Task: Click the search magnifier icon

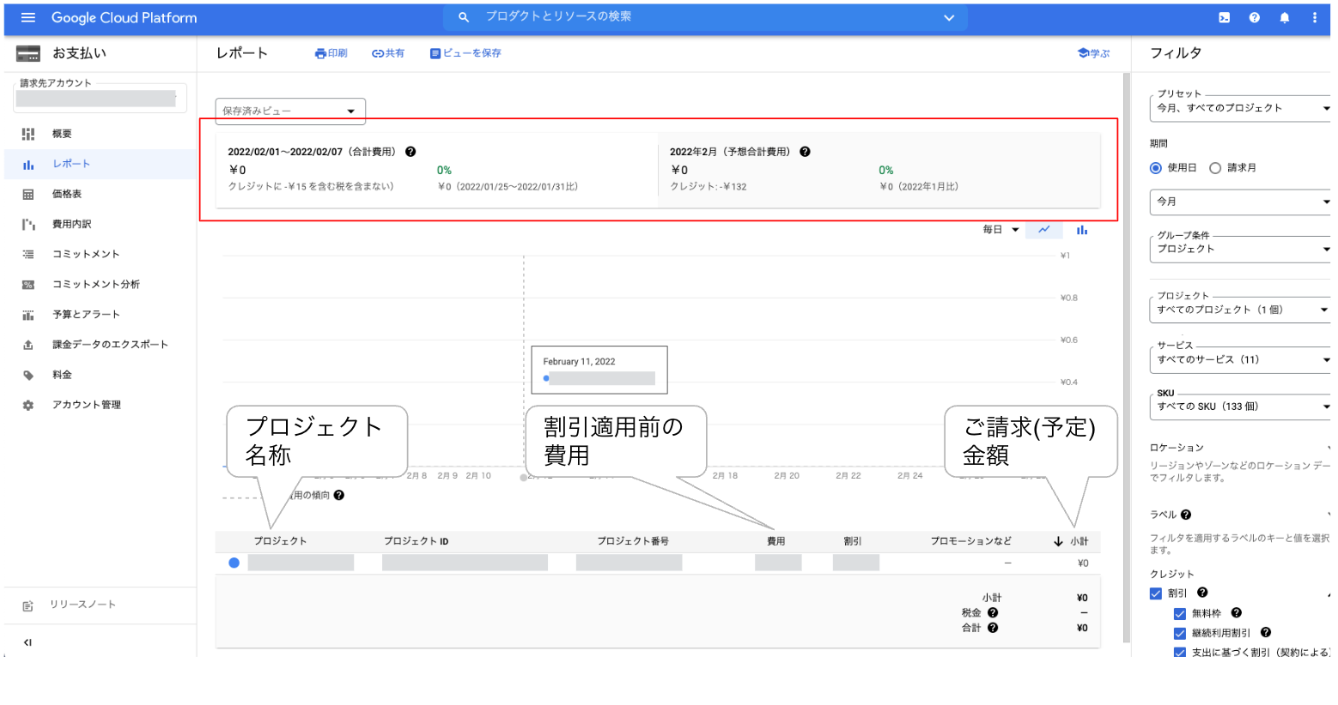Action: (x=464, y=17)
